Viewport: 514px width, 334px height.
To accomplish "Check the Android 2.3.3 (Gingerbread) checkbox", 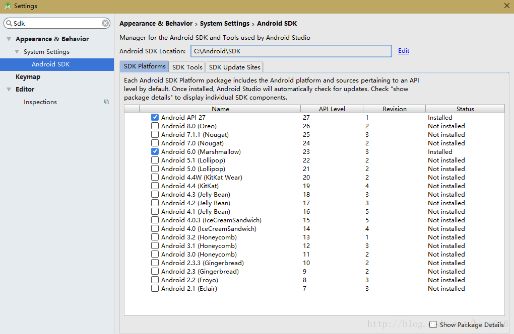I will [x=155, y=263].
